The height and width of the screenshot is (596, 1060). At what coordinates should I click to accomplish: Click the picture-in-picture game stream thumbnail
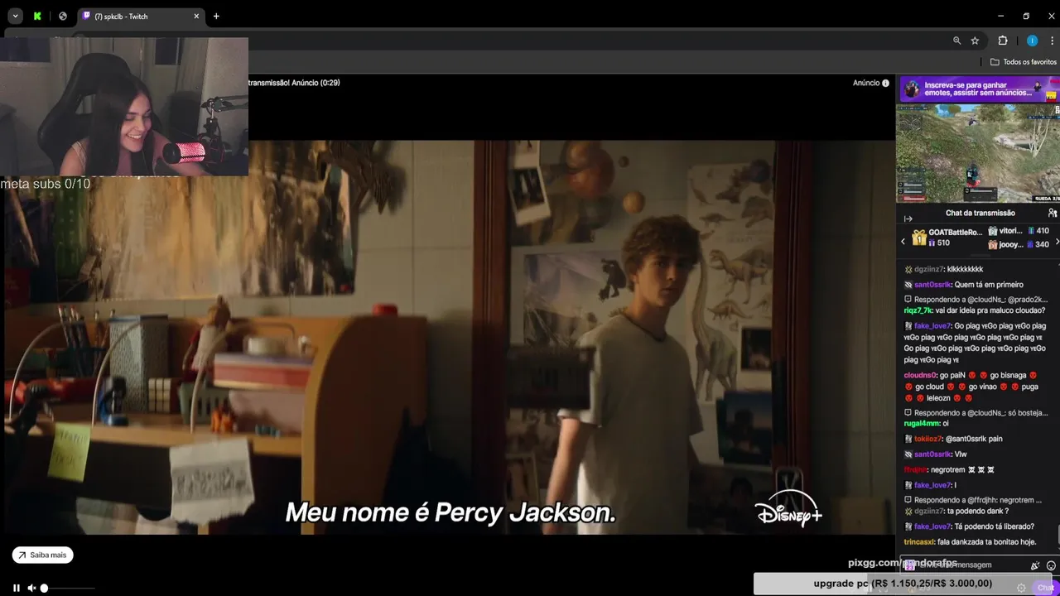coord(978,152)
